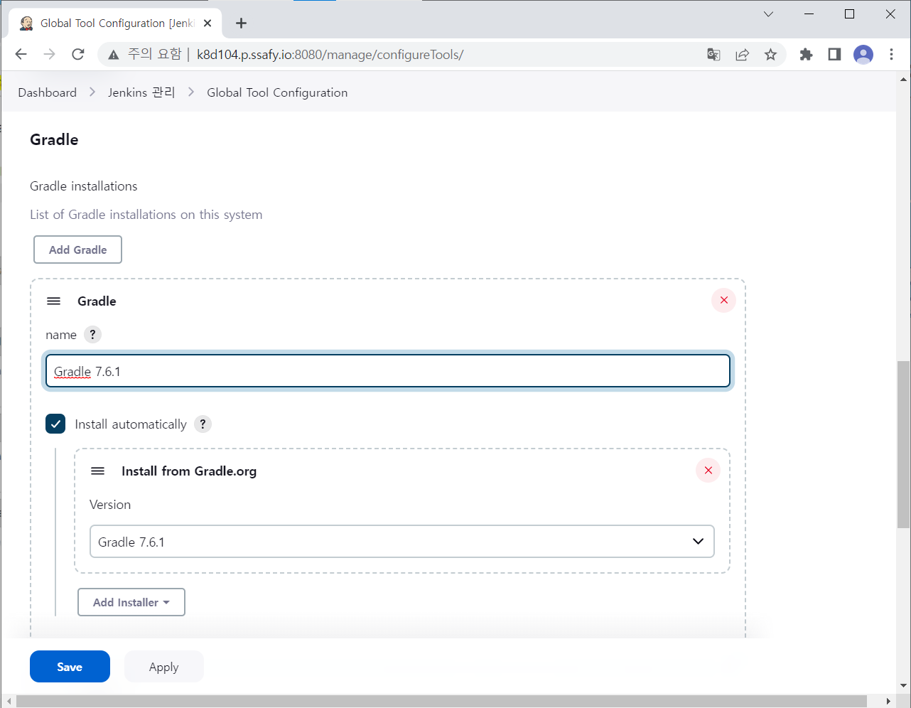Screen dimensions: 911x708
Task: Open the Chrome profile avatar
Action: click(x=863, y=55)
